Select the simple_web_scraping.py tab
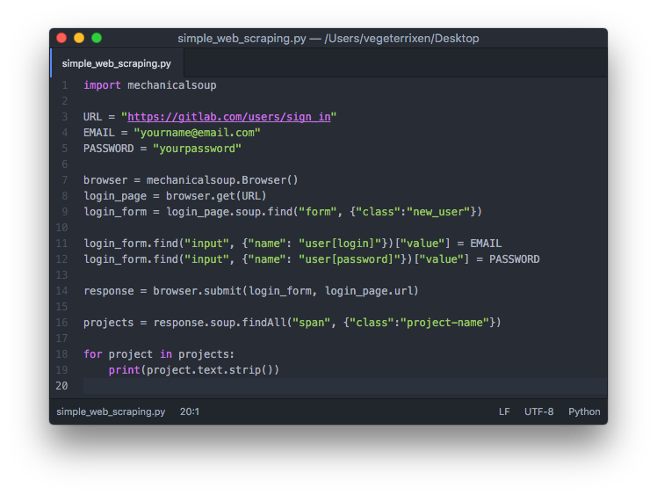This screenshot has width=657, height=495. tap(117, 63)
